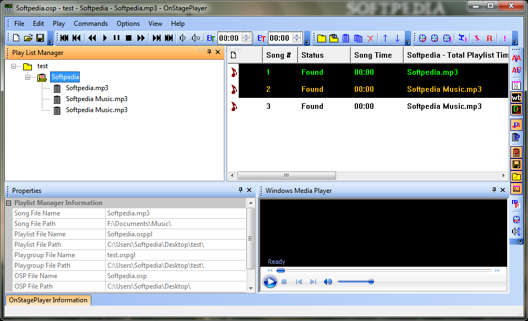Mute the Windows Media Player volume
Viewport: 528px width, 321px height.
(x=328, y=281)
